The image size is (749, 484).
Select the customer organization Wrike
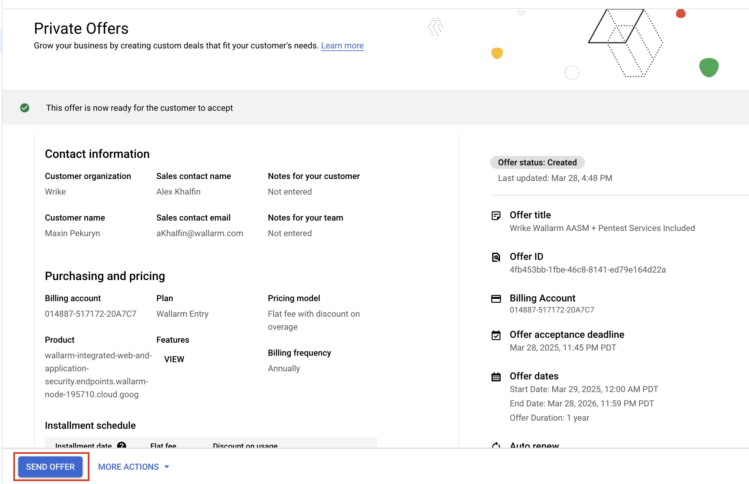pos(55,192)
